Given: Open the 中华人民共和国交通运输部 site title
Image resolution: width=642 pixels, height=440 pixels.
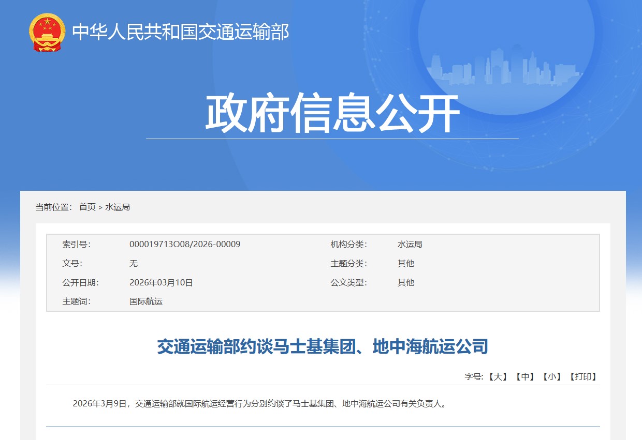Looking at the screenshot, I should (x=180, y=32).
